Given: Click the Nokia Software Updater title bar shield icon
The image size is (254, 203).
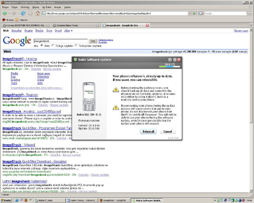Looking at the screenshot, I should [x=75, y=60].
